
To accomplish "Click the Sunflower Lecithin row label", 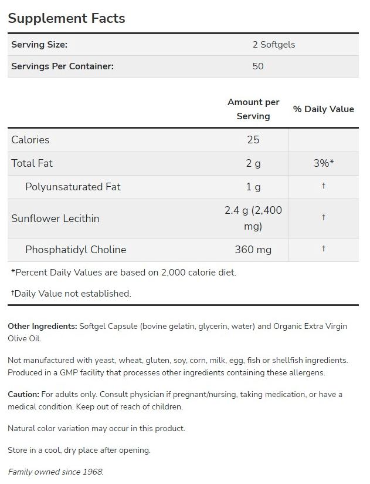I will pos(55,219).
